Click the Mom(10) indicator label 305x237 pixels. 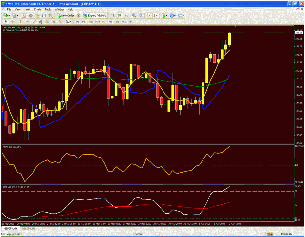[12, 147]
